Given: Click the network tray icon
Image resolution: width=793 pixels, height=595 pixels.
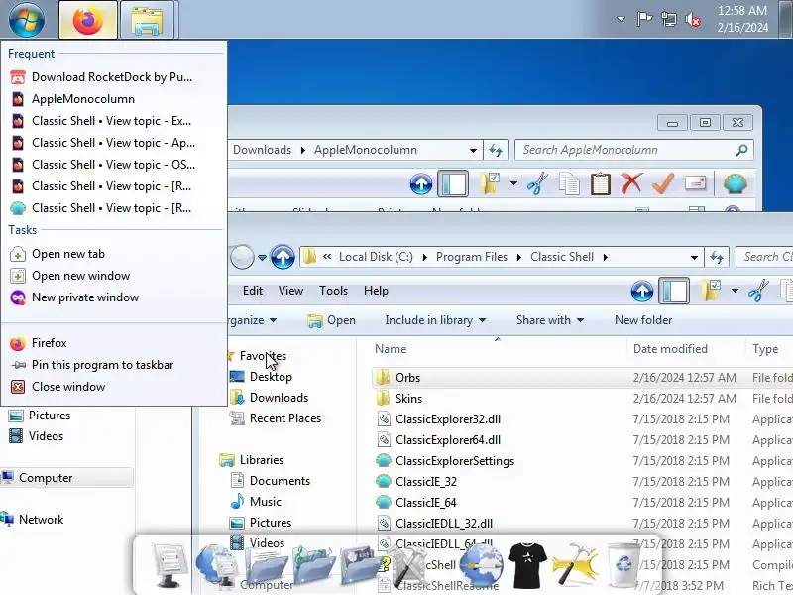Looking at the screenshot, I should coord(668,19).
